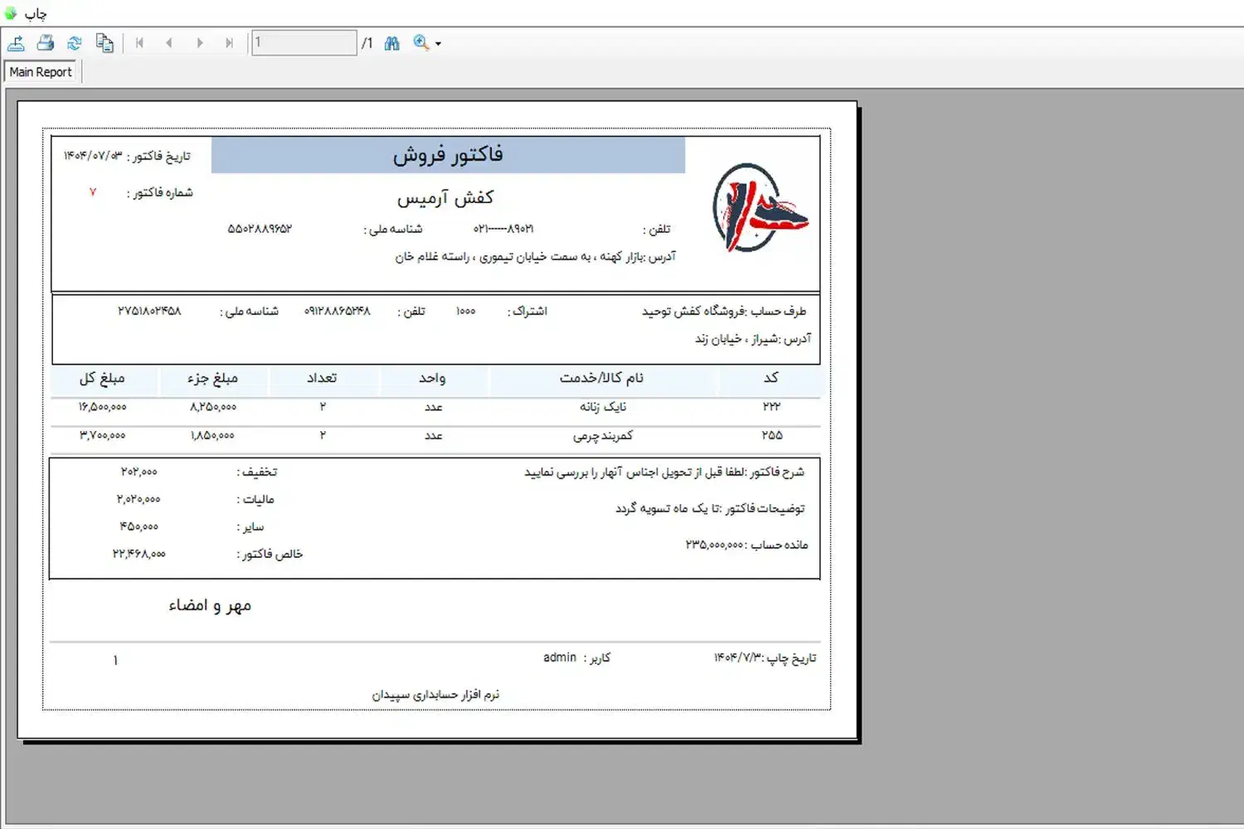Click the red invoice number '۷'
1244x829 pixels.
pyautogui.click(x=93, y=192)
